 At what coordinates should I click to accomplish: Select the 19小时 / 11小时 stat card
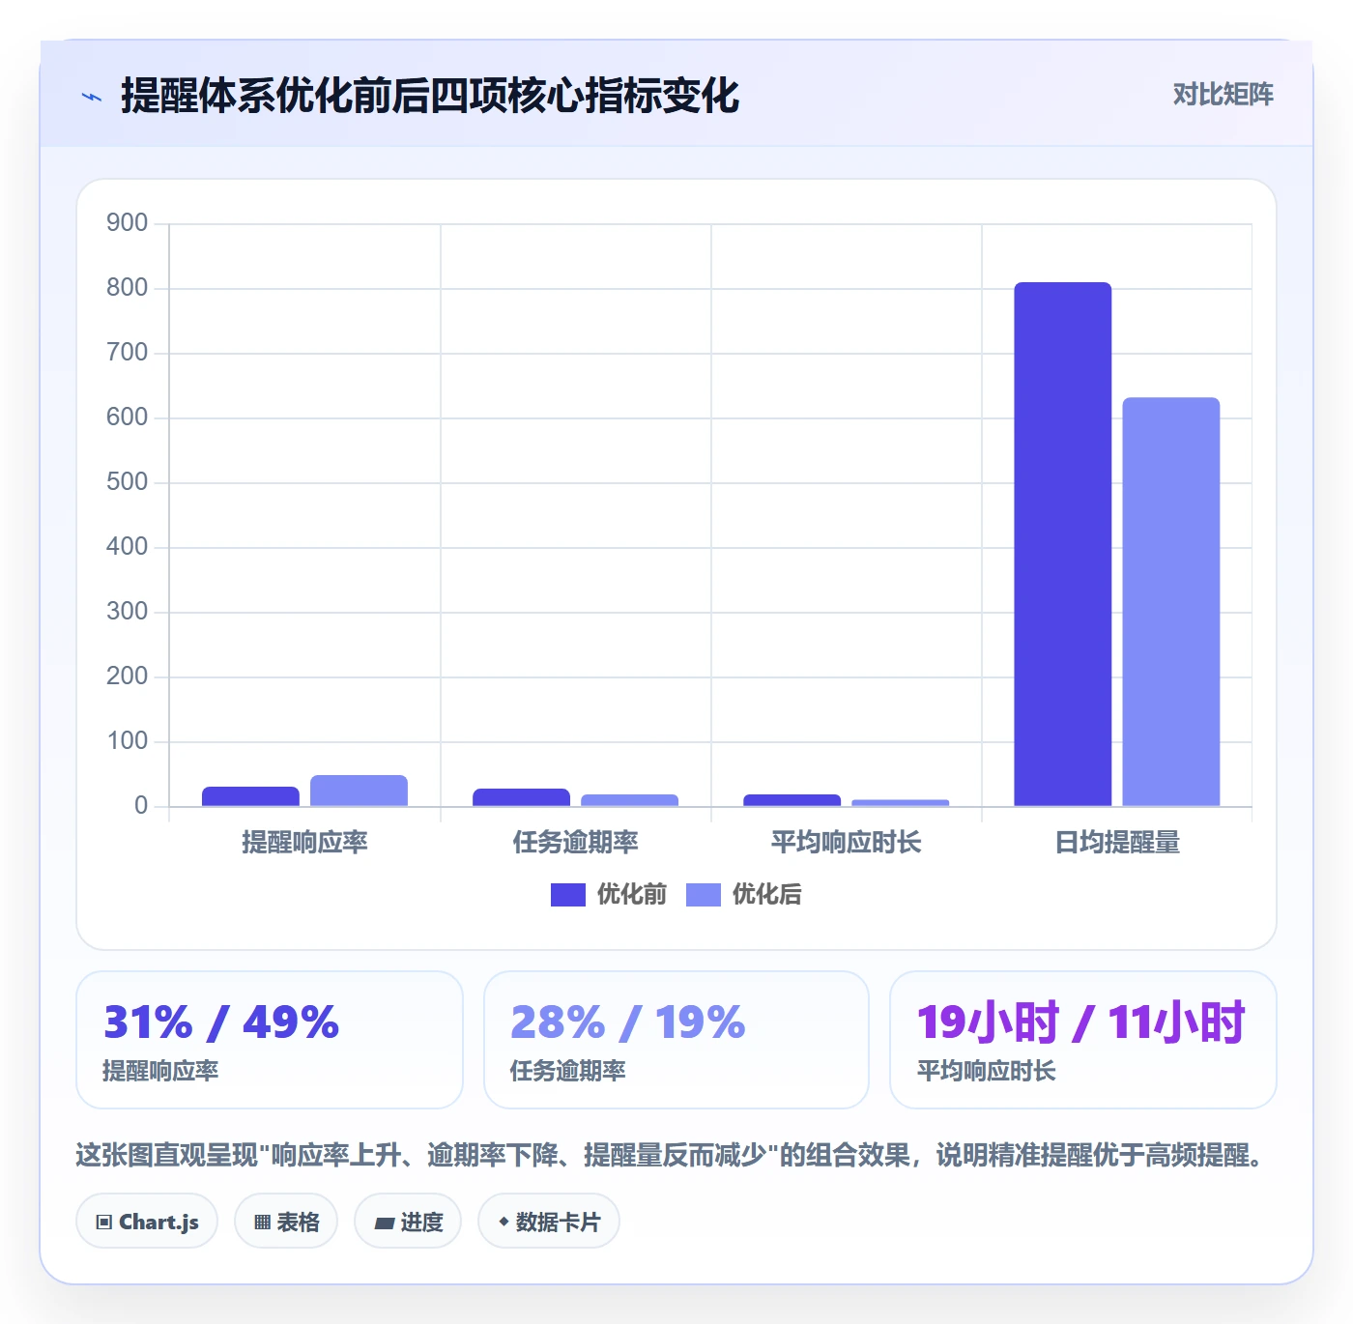pyautogui.click(x=1083, y=1040)
